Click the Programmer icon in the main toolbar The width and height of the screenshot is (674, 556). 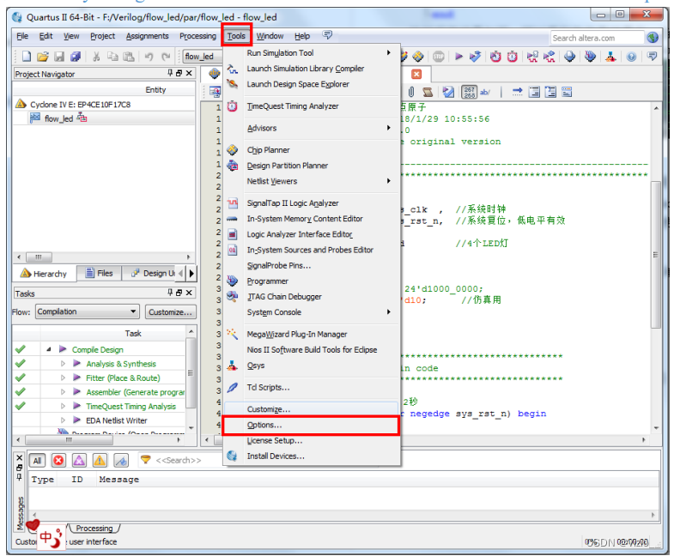coord(590,57)
